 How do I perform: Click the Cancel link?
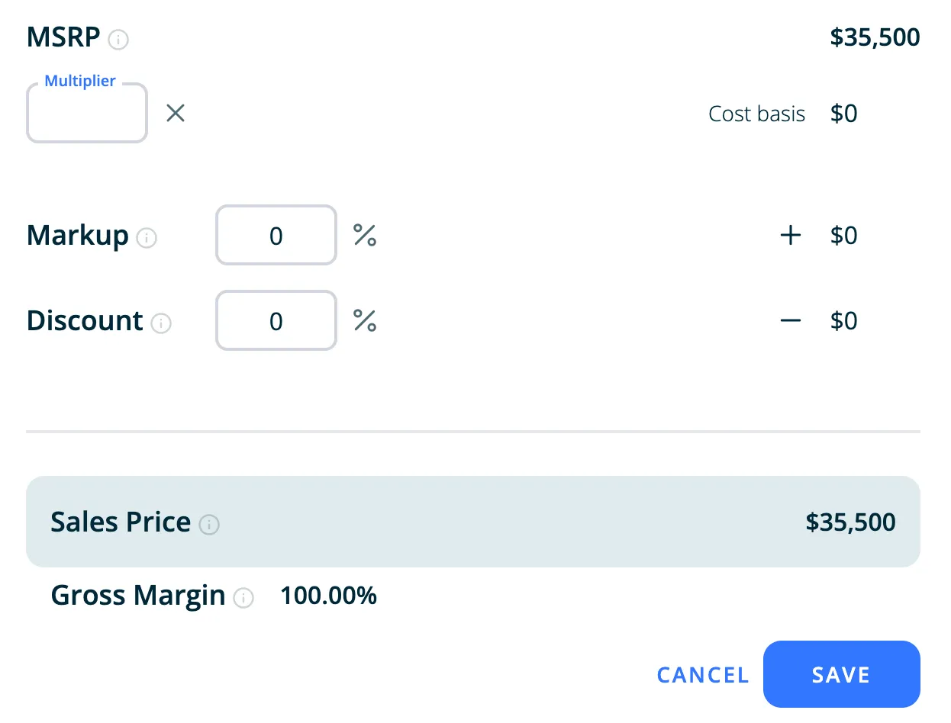pyautogui.click(x=703, y=675)
